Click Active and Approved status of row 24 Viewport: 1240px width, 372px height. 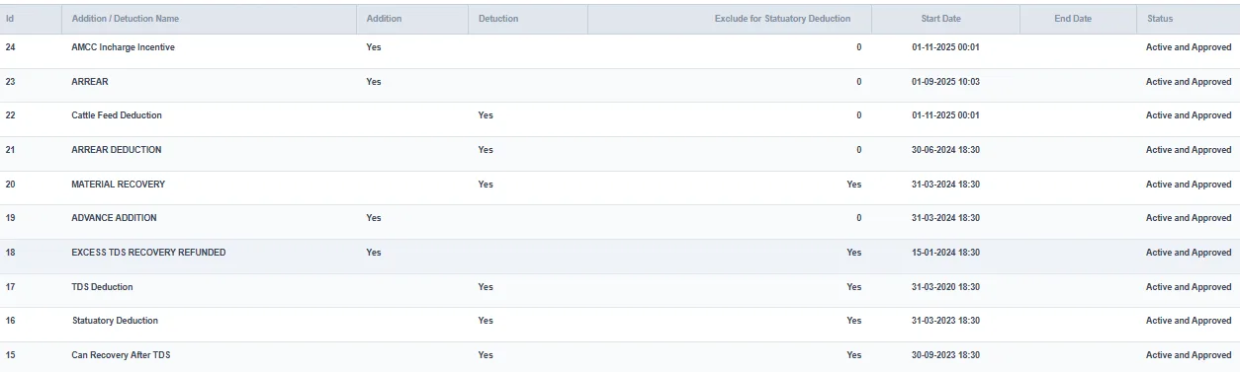(x=1189, y=47)
